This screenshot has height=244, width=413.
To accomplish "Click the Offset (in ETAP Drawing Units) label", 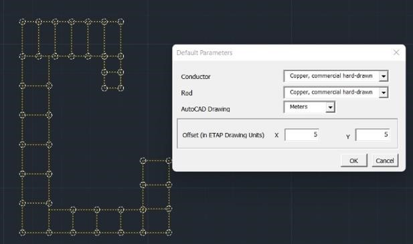I will point(224,135).
